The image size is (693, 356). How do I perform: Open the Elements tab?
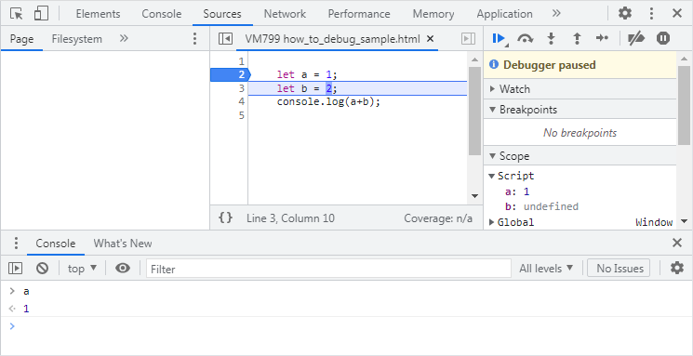pos(98,14)
